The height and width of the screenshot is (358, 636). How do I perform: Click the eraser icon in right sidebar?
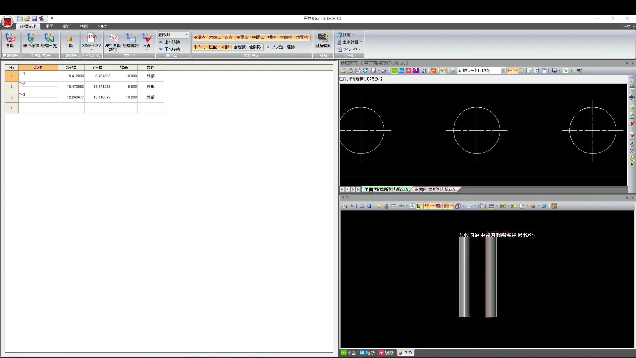[x=632, y=145]
